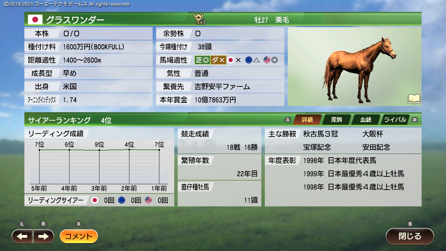446x251 pixels.
Task: Click USA flag in リーディングサイアー row
Action: point(148,200)
